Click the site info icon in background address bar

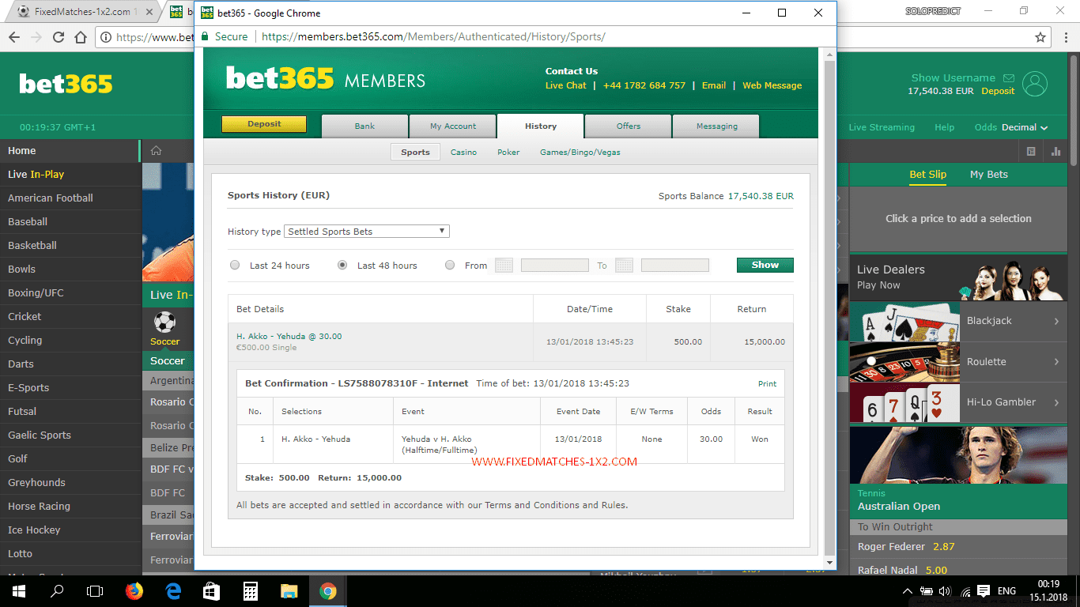(107, 37)
